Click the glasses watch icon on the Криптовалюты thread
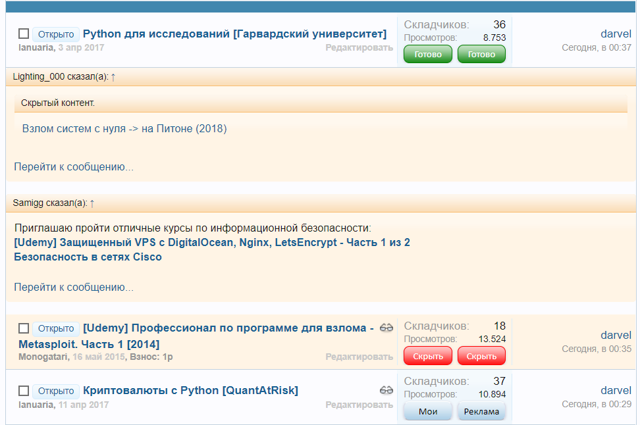 coord(386,390)
